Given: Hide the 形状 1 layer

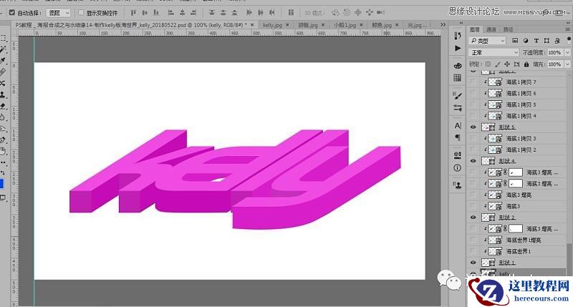Looking at the screenshot, I should (x=473, y=263).
